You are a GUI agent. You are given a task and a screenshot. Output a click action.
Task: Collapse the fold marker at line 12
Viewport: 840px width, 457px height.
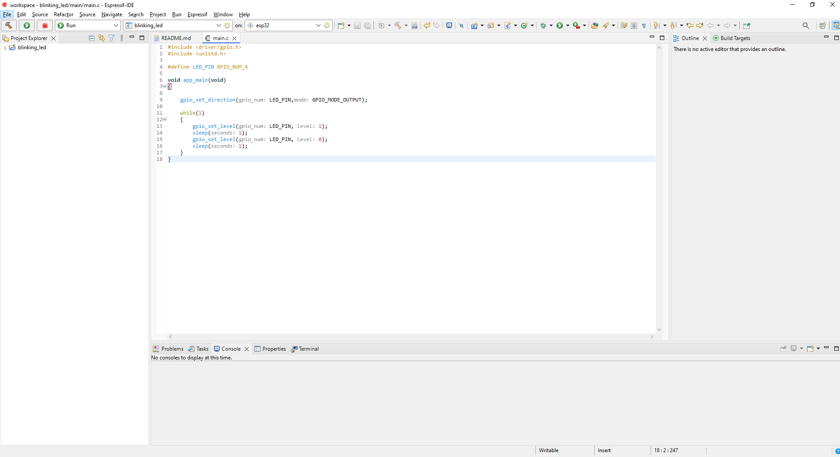click(165, 120)
